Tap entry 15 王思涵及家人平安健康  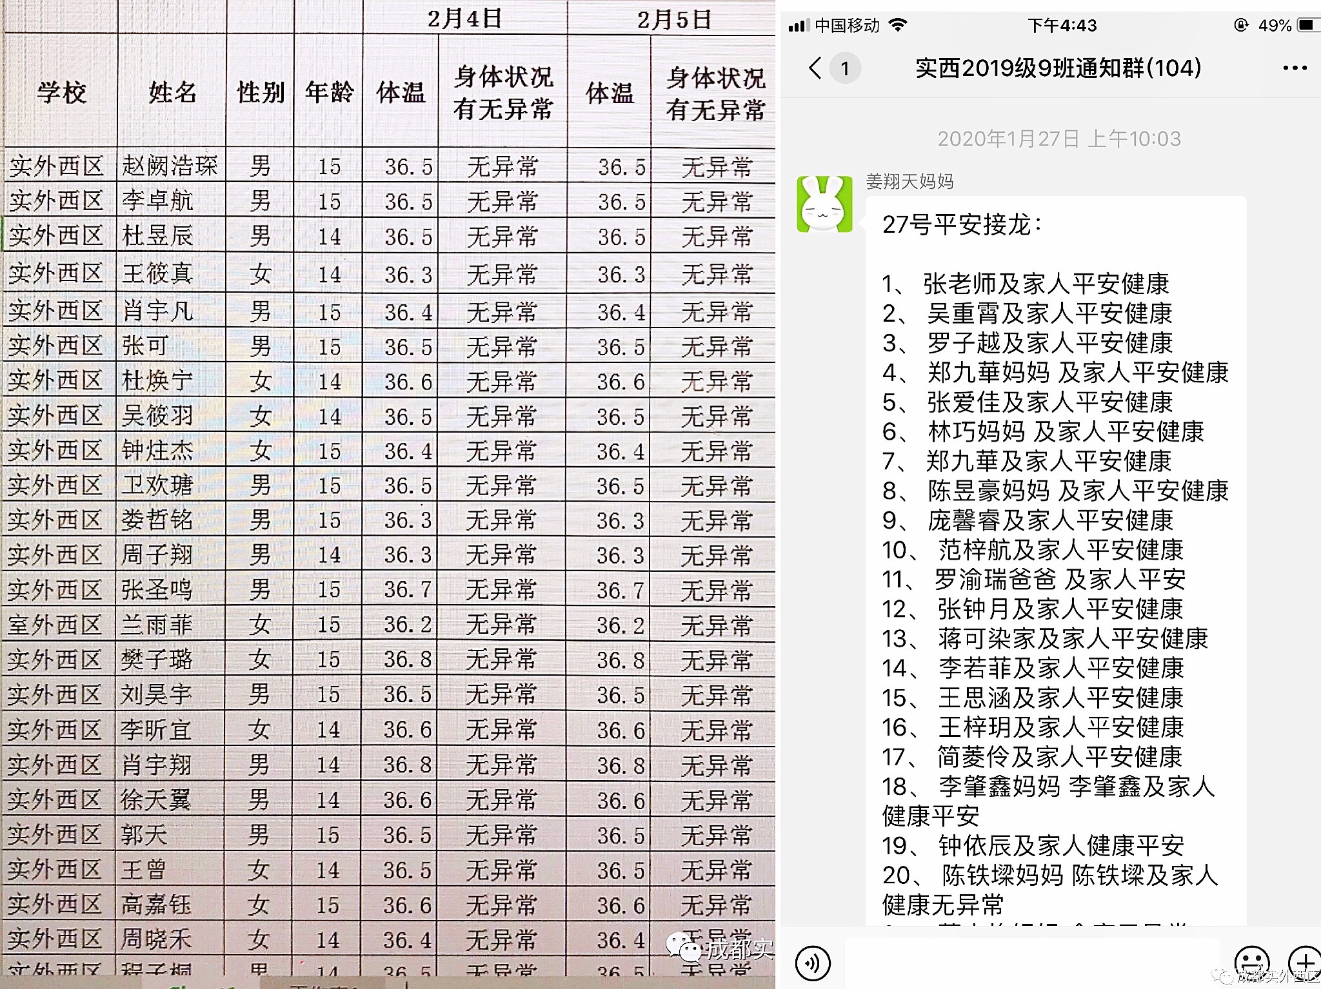tap(1033, 698)
